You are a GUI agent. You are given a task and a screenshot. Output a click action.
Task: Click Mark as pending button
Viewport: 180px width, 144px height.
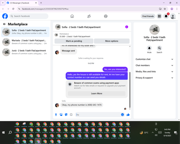click(74, 41)
